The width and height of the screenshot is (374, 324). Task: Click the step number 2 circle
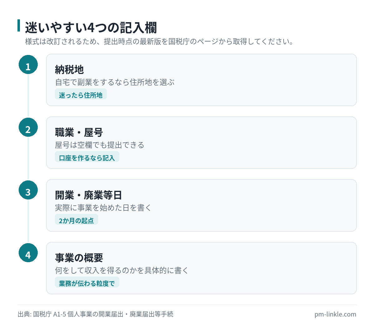[x=28, y=127]
